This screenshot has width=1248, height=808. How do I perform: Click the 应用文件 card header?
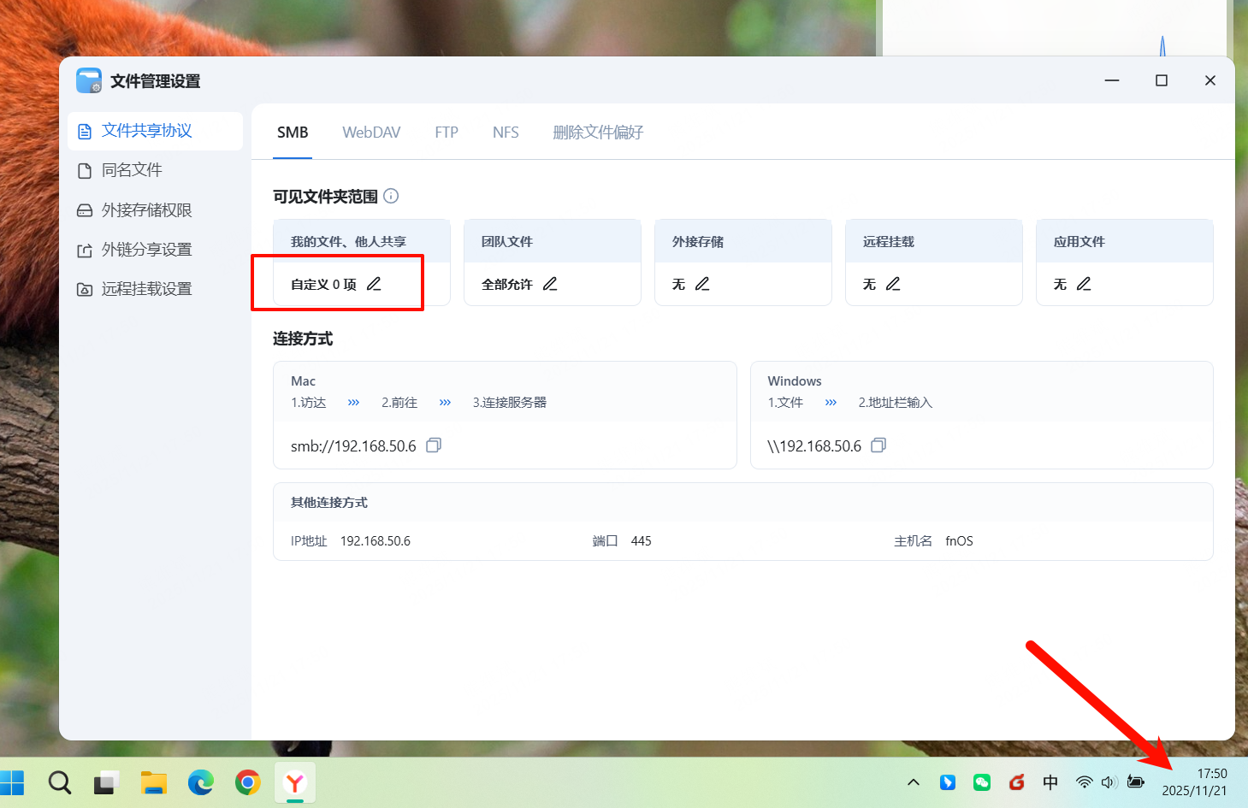coord(1125,241)
